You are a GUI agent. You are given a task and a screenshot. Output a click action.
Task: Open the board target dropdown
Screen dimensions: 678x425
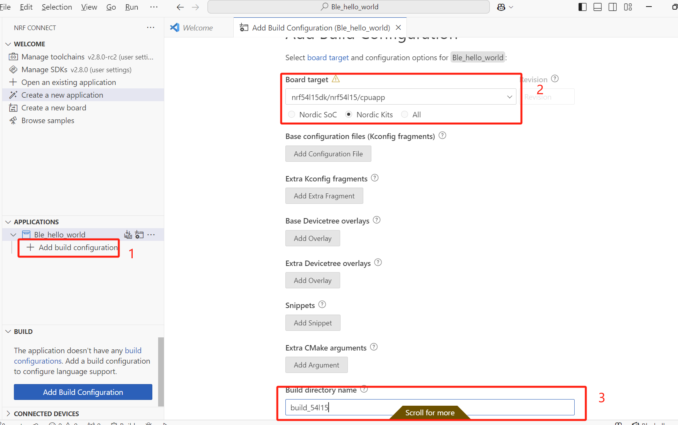coord(509,97)
